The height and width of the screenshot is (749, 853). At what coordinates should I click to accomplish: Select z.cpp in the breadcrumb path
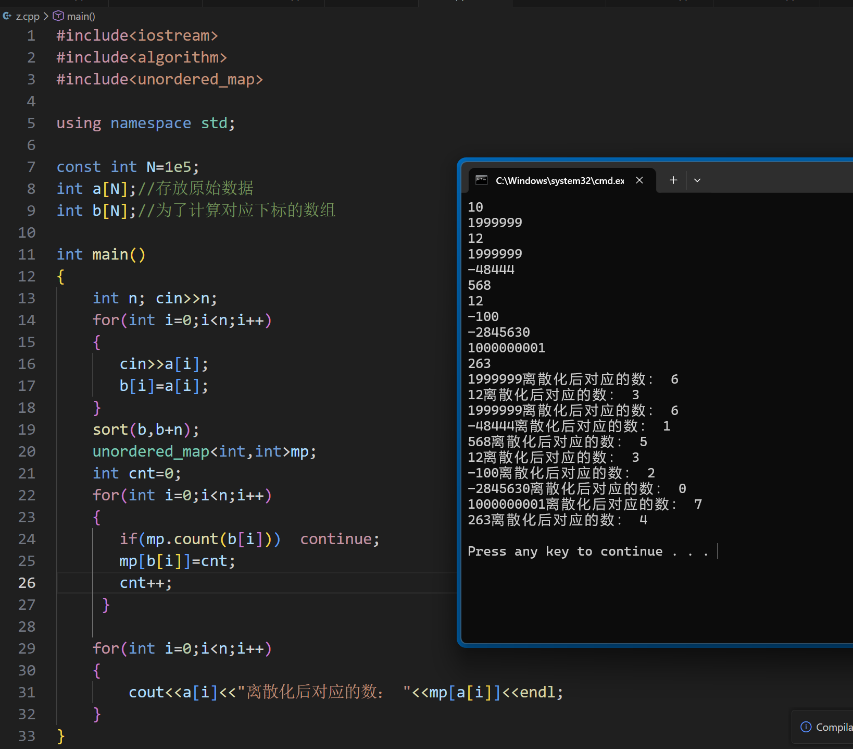tap(28, 16)
